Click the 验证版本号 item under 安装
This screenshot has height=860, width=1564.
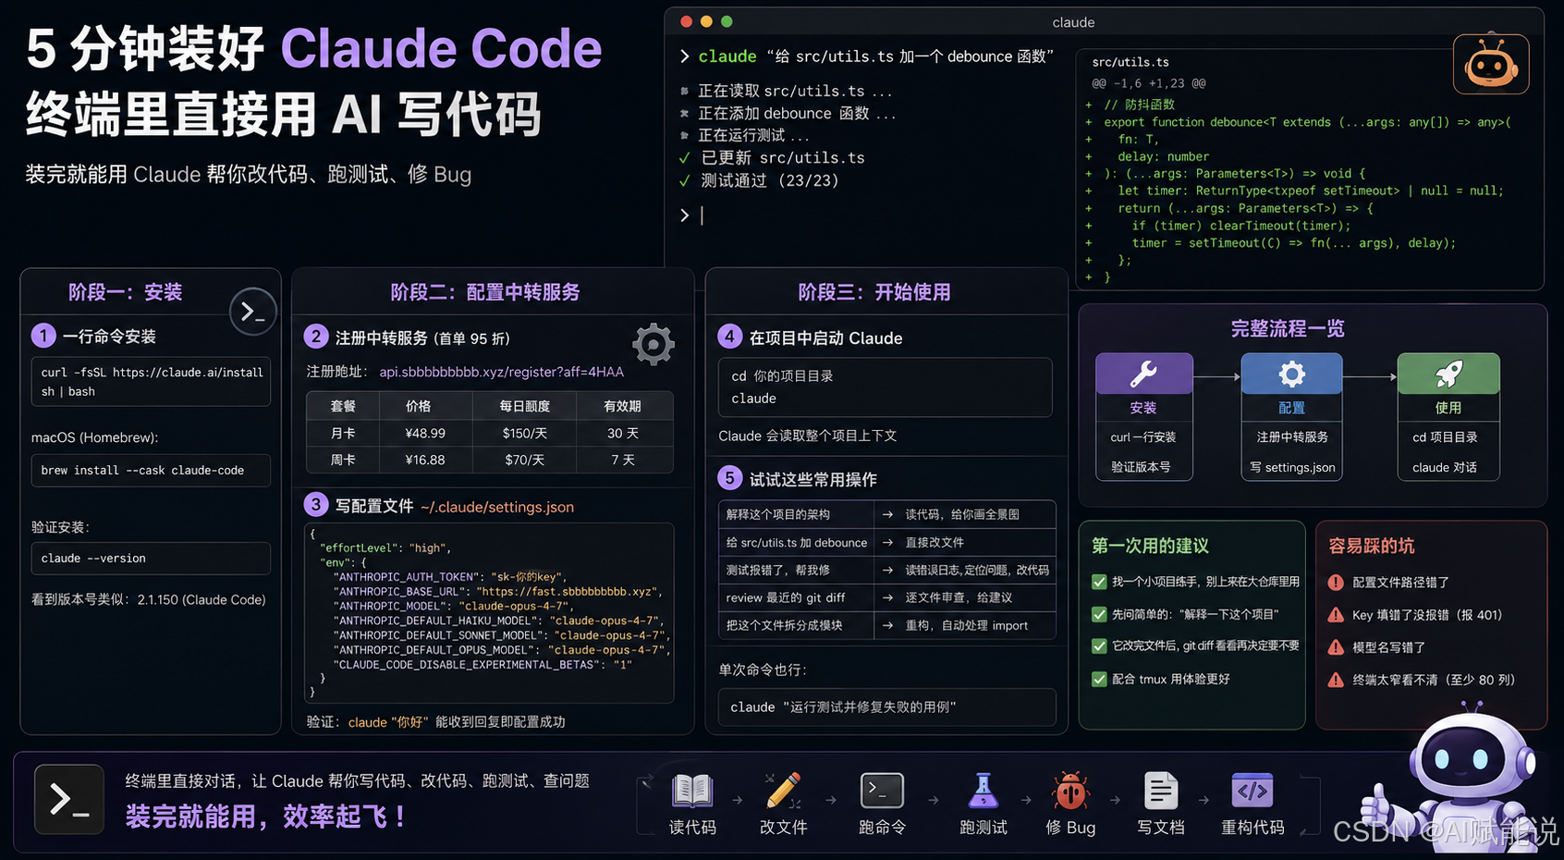coord(1141,468)
